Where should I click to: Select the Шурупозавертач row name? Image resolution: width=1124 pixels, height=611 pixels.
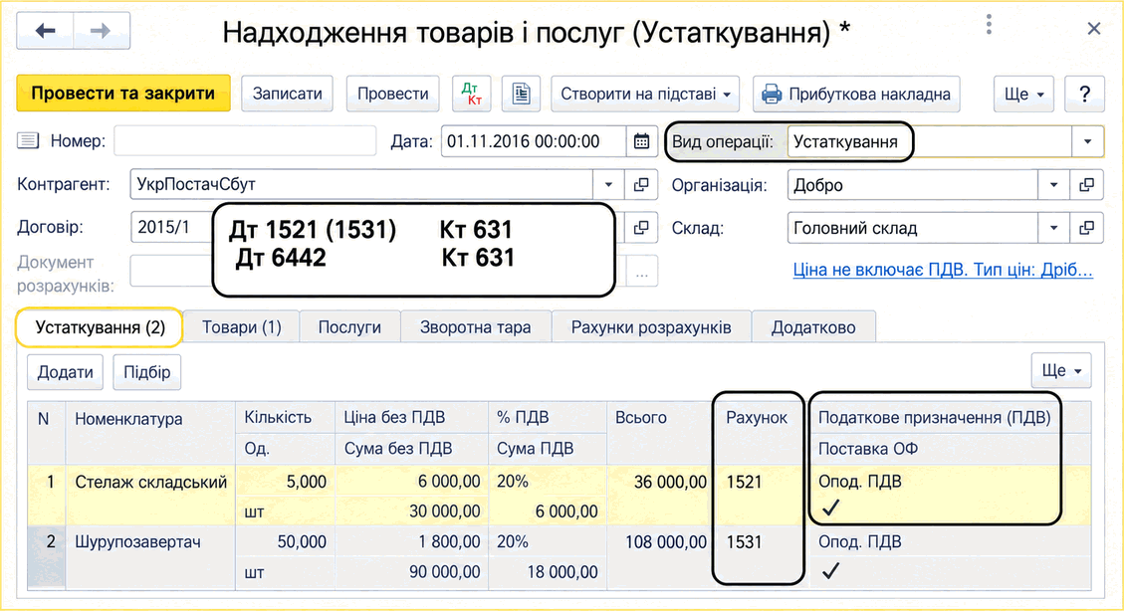tap(137, 542)
